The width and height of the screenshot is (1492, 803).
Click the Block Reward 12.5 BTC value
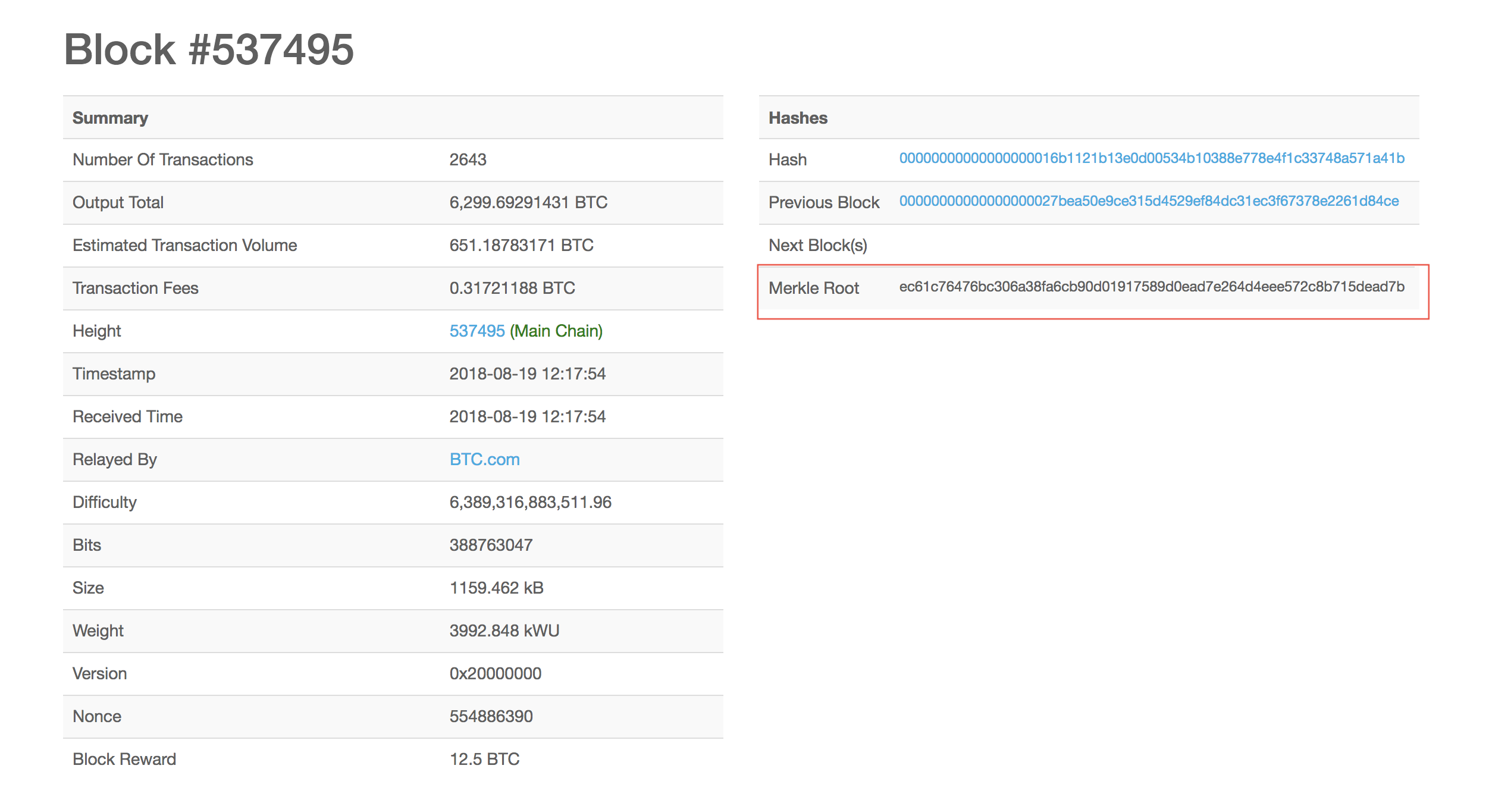tap(484, 759)
